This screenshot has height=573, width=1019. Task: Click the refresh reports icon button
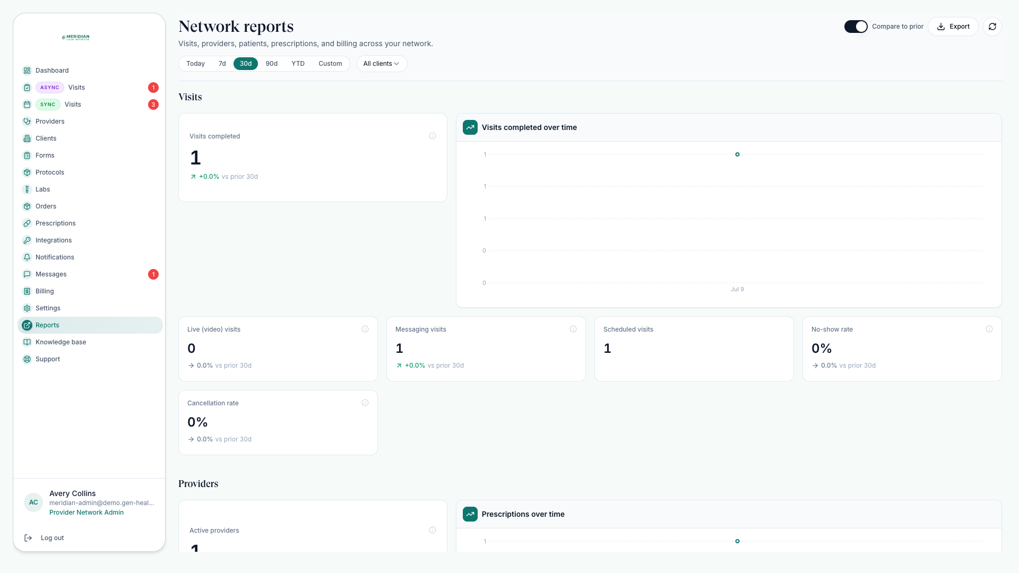click(992, 27)
